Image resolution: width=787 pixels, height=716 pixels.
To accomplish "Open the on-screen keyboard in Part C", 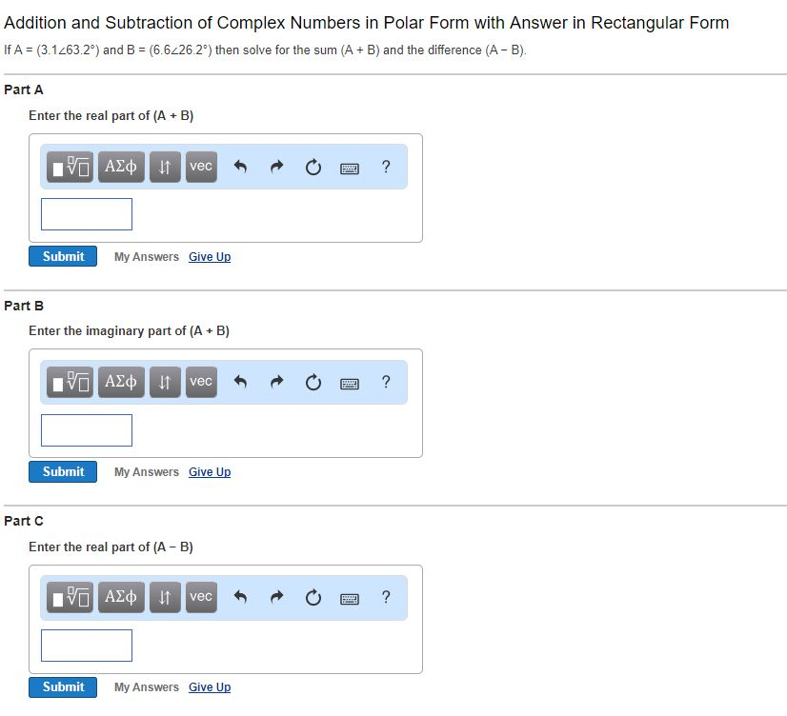I will coord(349,597).
